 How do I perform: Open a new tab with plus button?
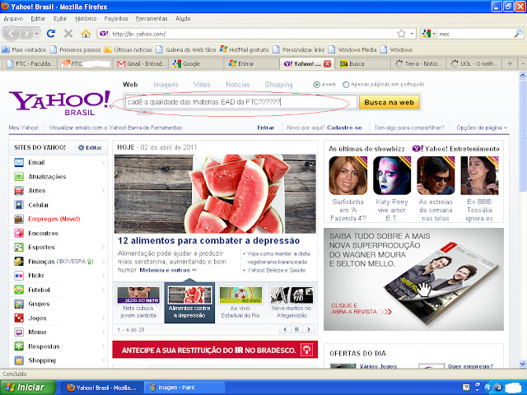coord(510,63)
